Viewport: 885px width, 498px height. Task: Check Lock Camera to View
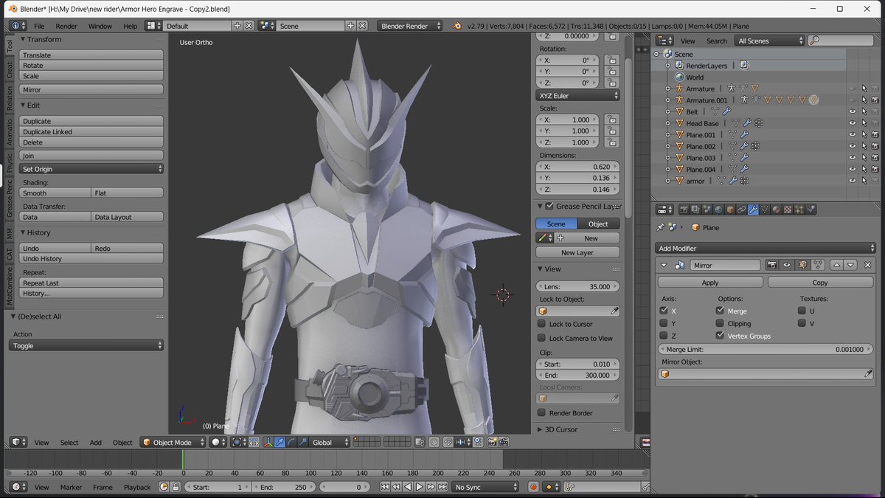coord(541,338)
